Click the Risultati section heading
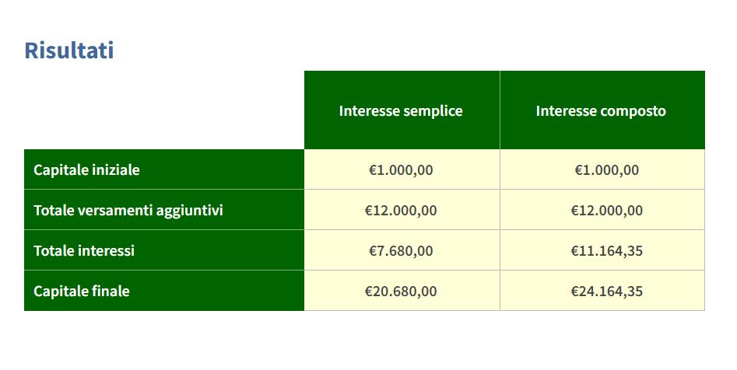Viewport: 737px width, 370px height. click(x=69, y=51)
